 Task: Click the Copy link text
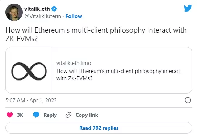tap(87, 115)
